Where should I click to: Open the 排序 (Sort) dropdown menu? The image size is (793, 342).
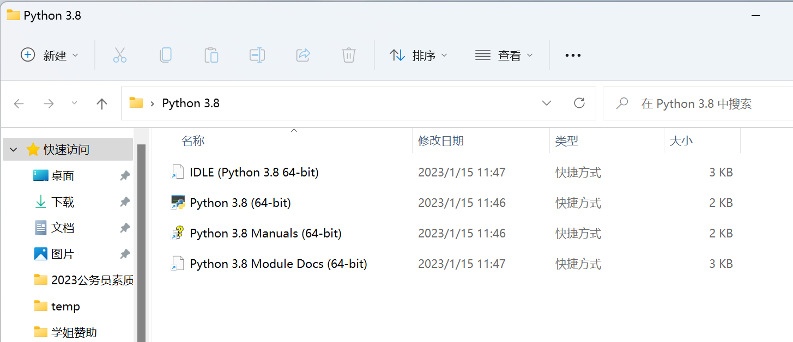click(x=419, y=55)
